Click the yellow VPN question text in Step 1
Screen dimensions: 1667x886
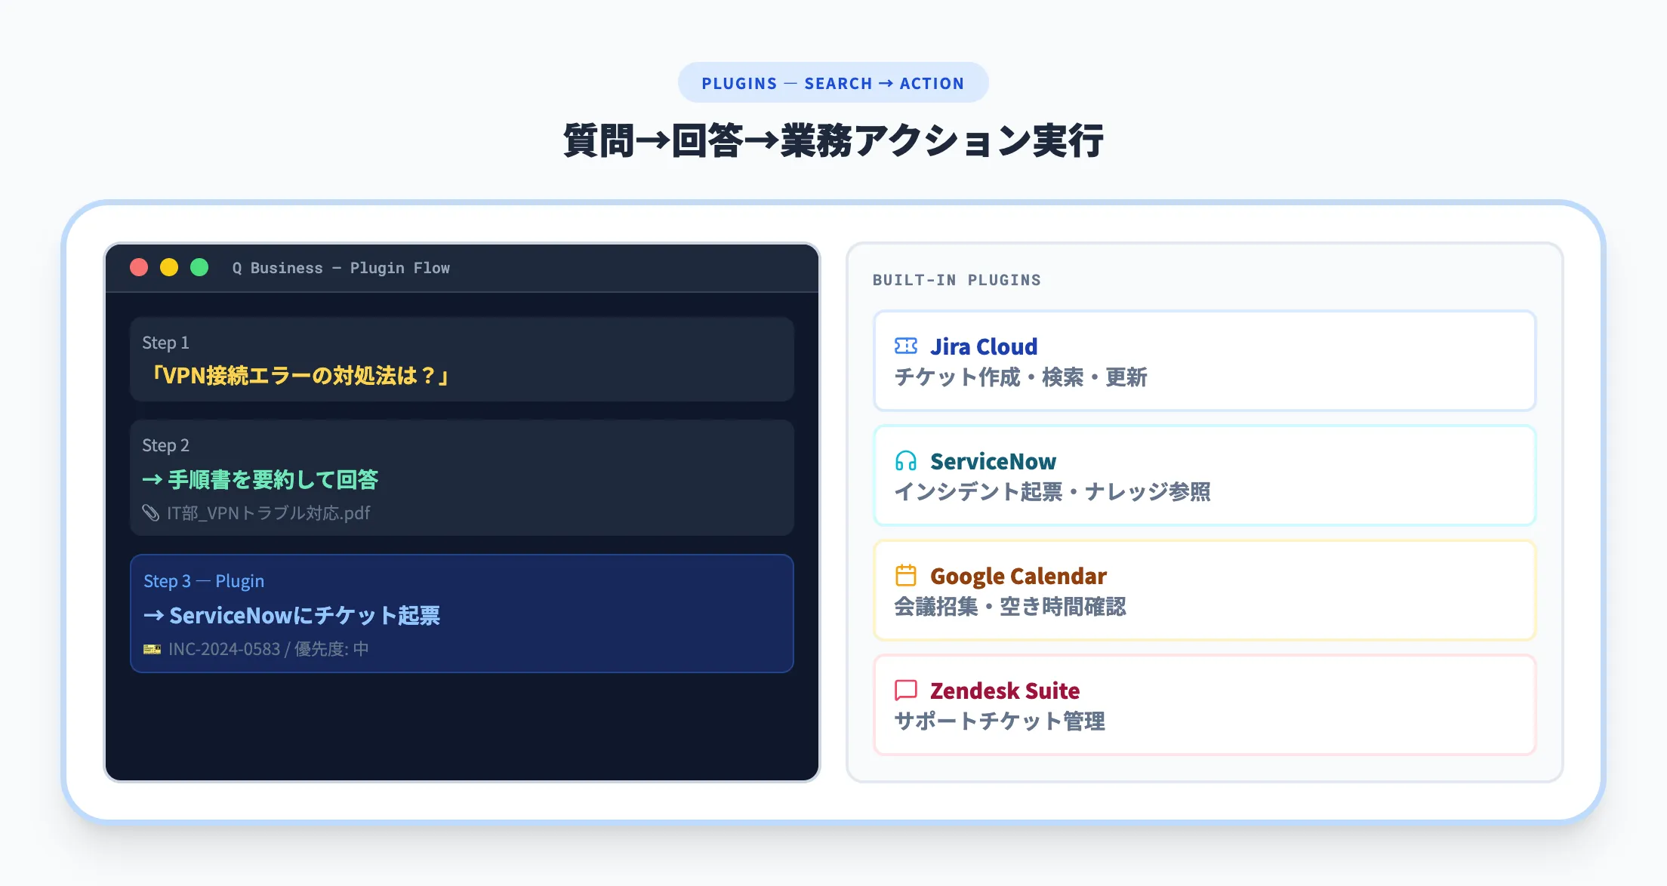[x=301, y=377]
